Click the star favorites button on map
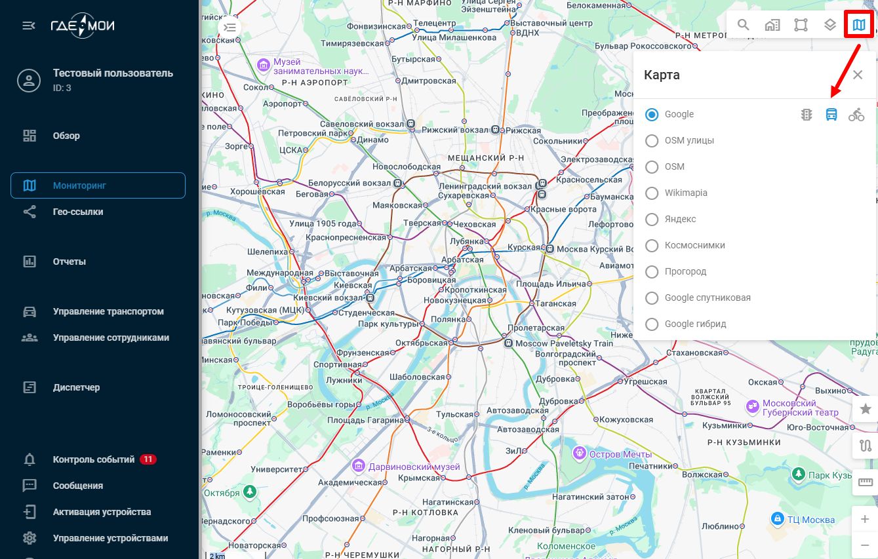Screen dimensions: 878x559 tap(865, 409)
